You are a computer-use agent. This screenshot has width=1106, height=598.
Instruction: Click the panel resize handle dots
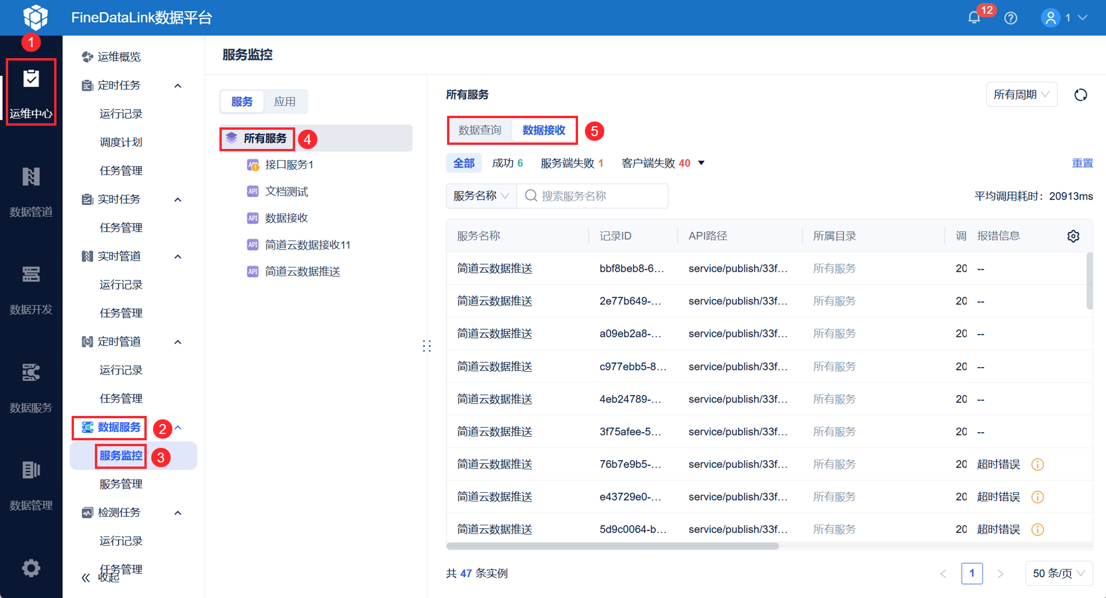(x=427, y=346)
